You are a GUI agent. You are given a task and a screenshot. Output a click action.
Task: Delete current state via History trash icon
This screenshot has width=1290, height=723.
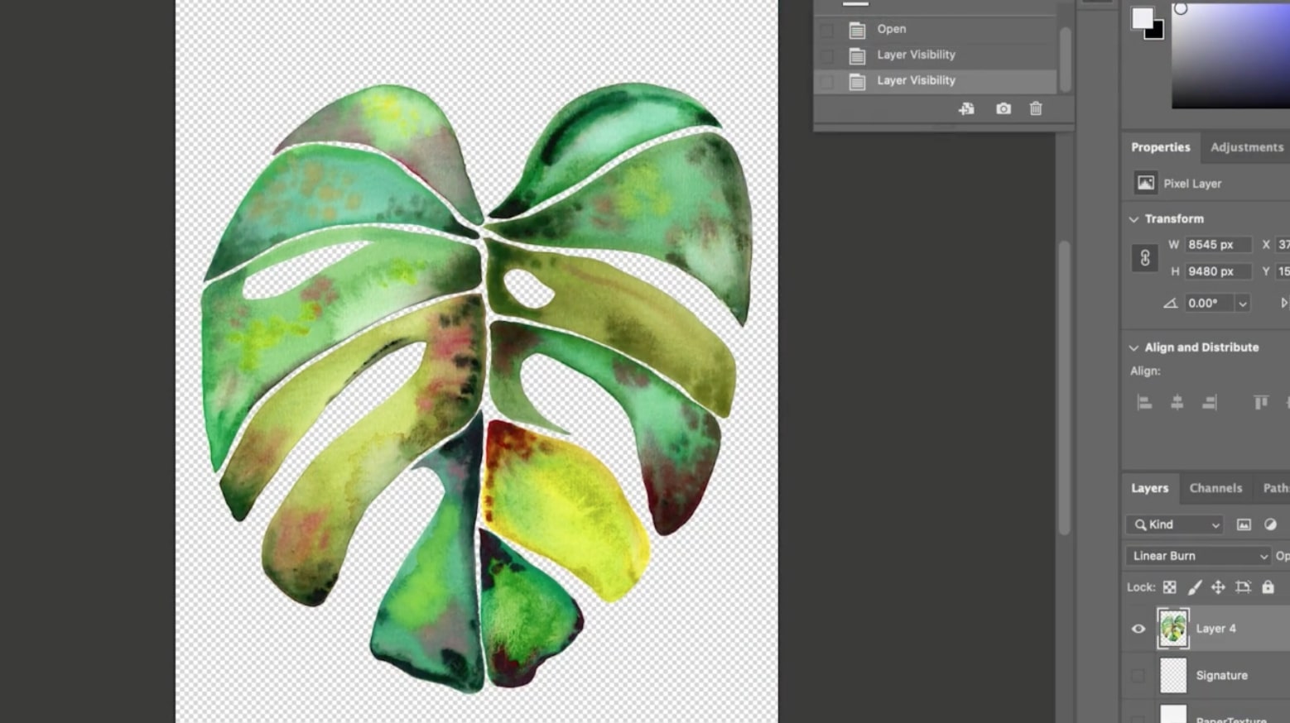[x=1035, y=108]
